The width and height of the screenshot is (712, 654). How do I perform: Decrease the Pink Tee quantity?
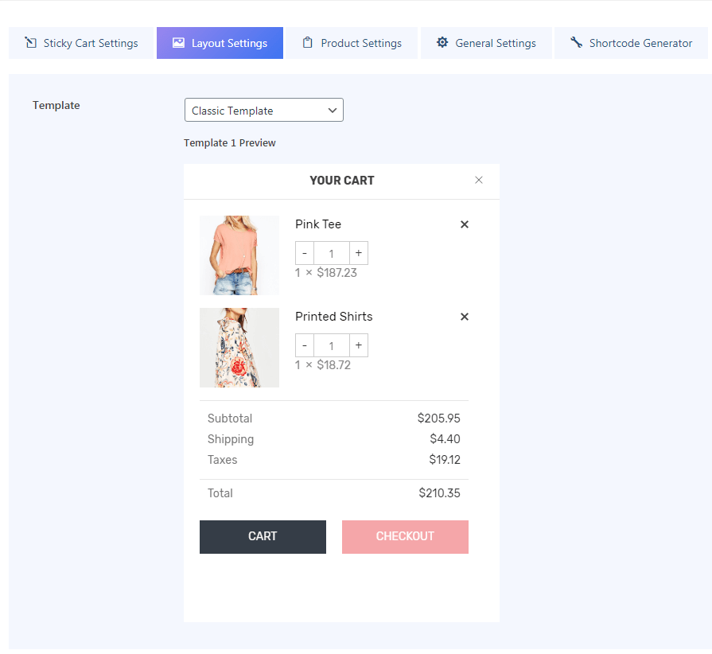click(x=305, y=254)
